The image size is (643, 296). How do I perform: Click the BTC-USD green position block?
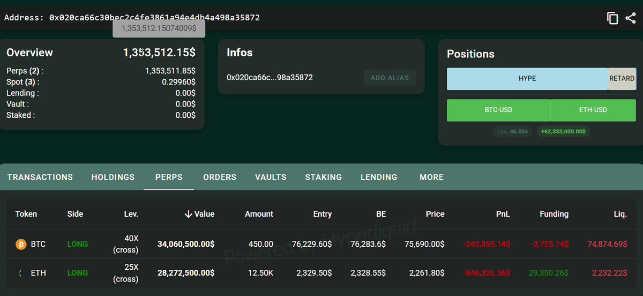coord(498,110)
